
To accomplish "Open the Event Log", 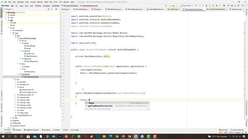I will click(223, 130).
